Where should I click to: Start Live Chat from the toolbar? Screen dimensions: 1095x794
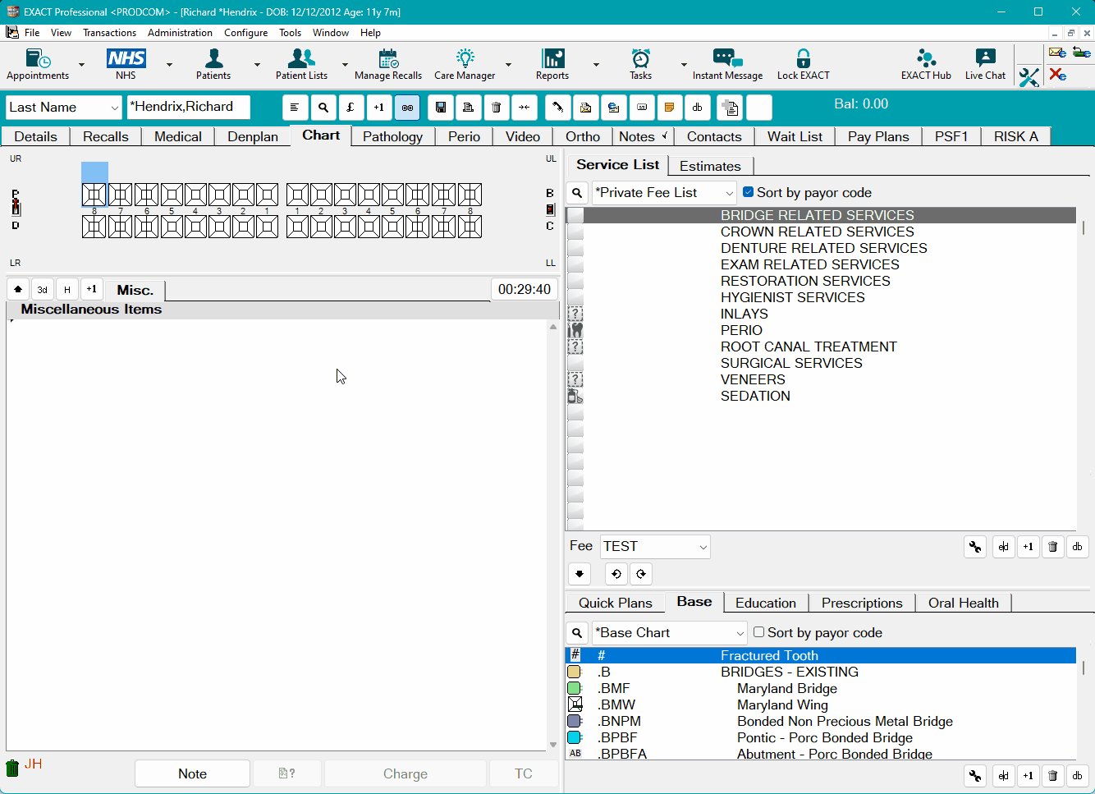pyautogui.click(x=985, y=65)
